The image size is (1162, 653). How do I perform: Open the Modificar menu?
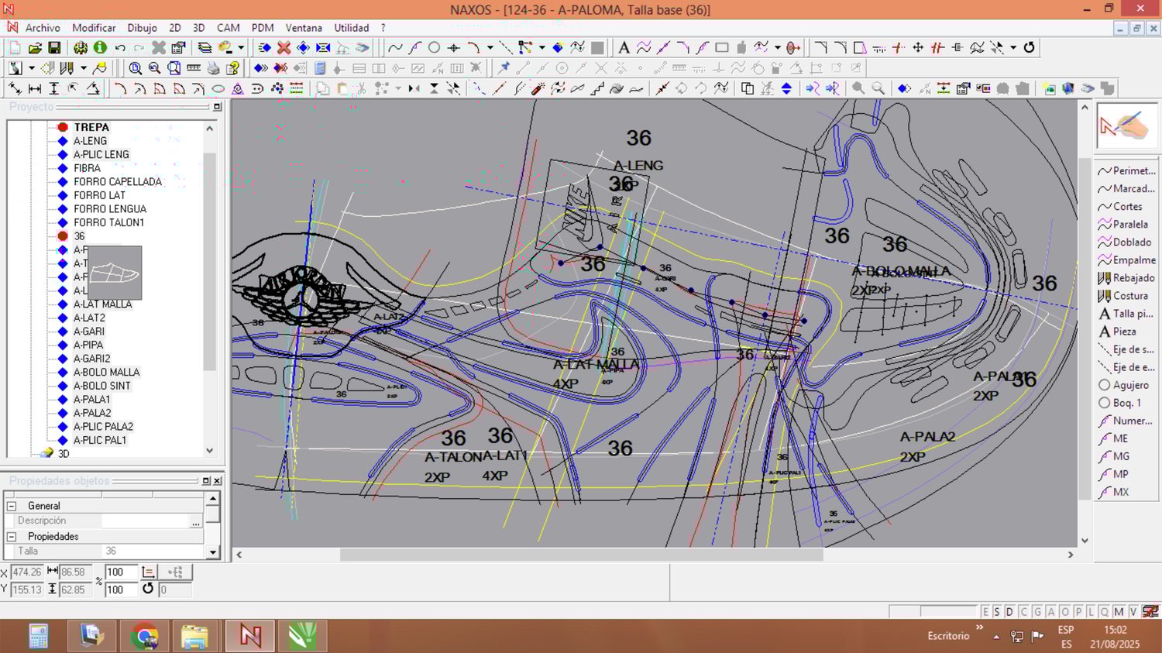coord(94,28)
